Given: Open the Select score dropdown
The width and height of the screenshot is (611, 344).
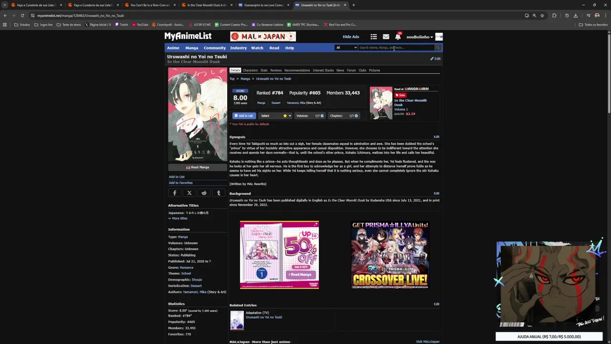Looking at the screenshot, I should pyautogui.click(x=275, y=116).
